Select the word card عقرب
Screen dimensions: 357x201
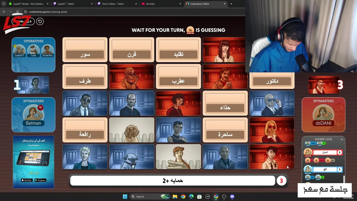[178, 76]
